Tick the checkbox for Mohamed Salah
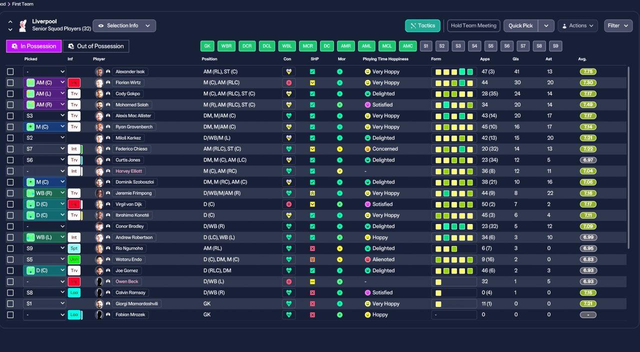 10,105
